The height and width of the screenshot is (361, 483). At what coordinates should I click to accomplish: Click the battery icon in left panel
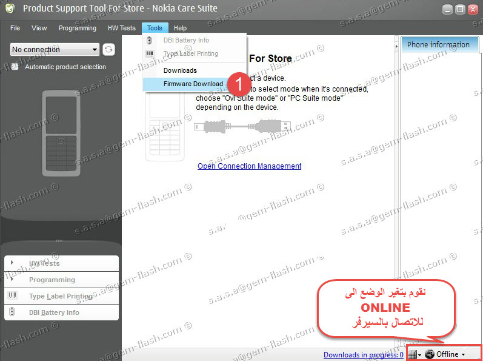12,312
